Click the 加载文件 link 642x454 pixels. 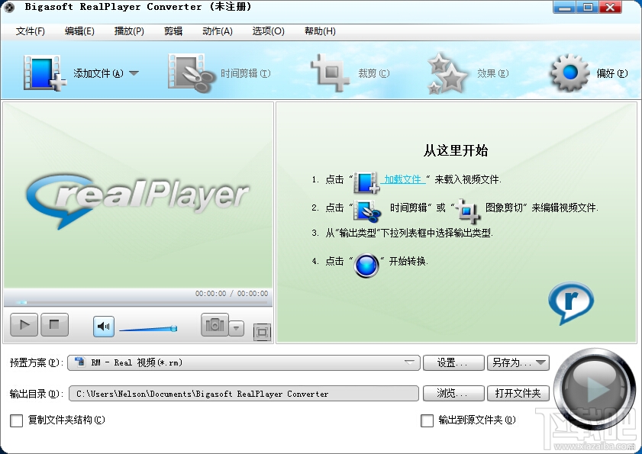[x=403, y=179]
